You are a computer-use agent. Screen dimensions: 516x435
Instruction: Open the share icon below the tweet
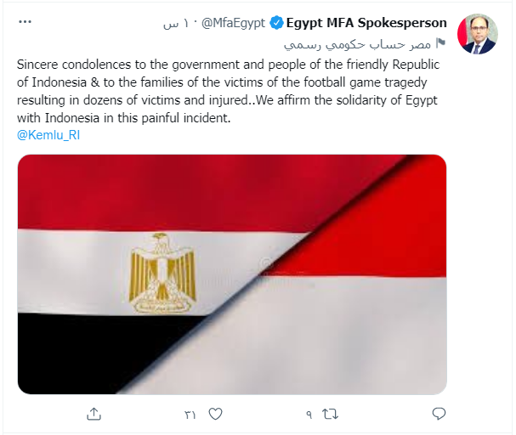click(94, 414)
